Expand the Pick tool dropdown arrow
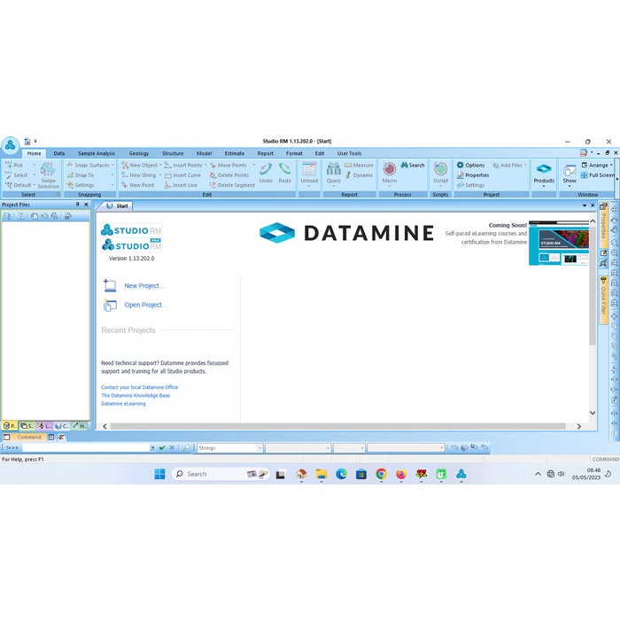 coord(35,165)
